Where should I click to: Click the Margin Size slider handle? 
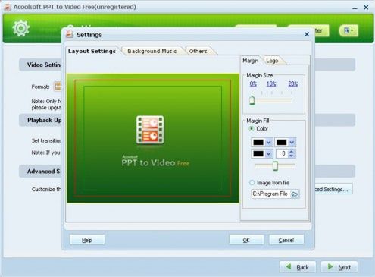click(252, 100)
